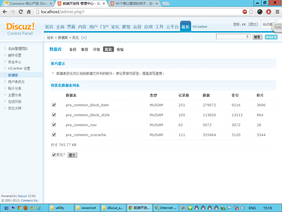Open the 界面 top navigation menu

71,27
